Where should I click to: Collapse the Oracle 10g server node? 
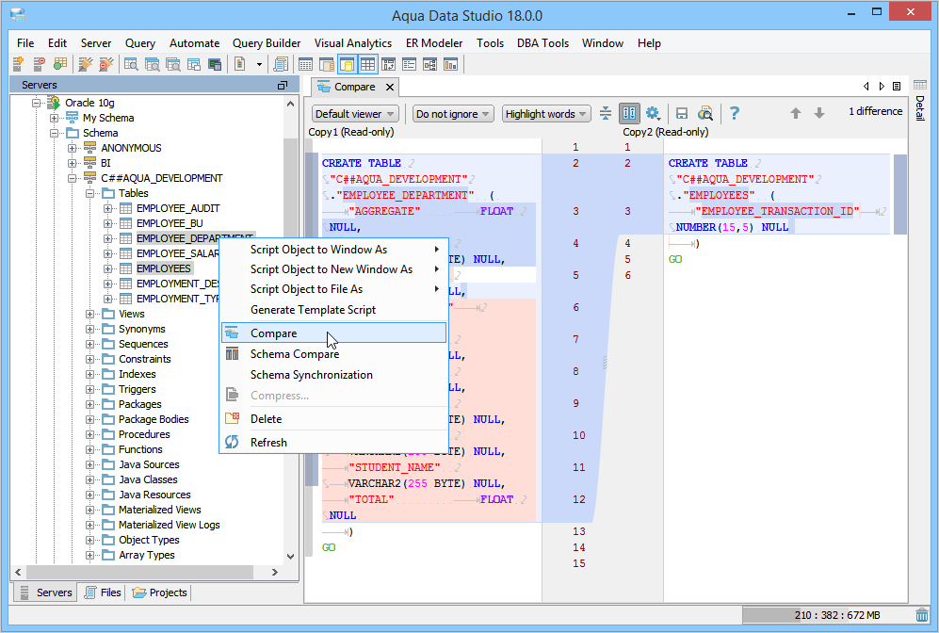pos(37,103)
